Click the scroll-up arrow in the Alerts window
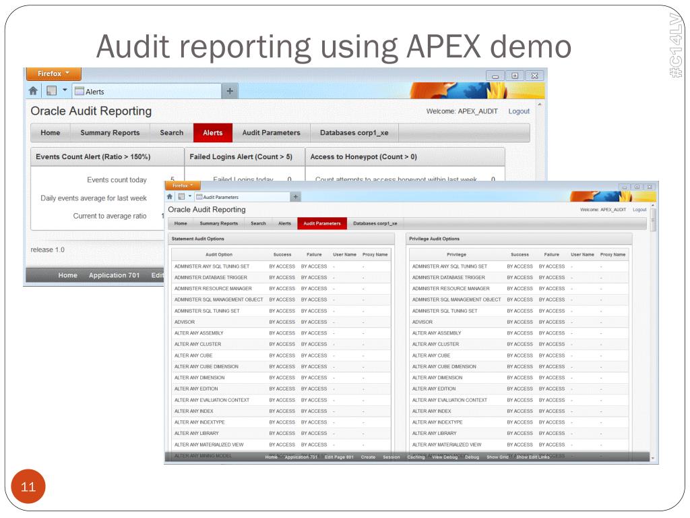This screenshot has width=690, height=518. pyautogui.click(x=540, y=105)
